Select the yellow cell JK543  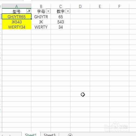(17, 21)
